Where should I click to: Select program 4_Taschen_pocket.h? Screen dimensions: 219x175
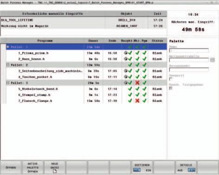coord(35,77)
